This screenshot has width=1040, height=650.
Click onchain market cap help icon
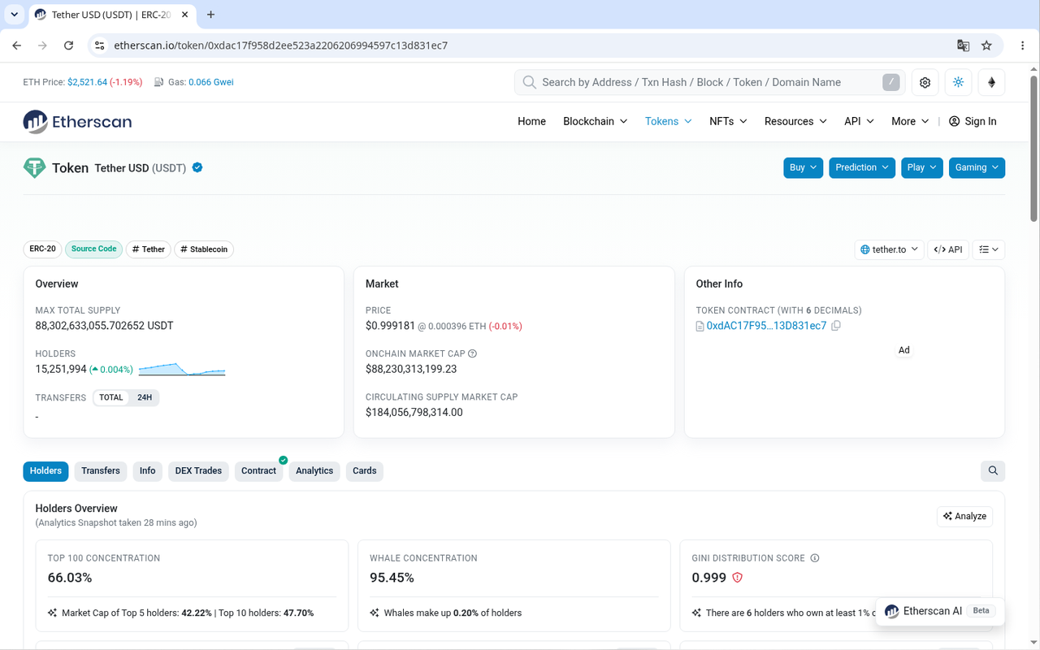(x=473, y=353)
